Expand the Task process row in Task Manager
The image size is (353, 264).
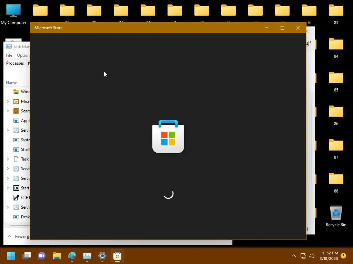8,159
